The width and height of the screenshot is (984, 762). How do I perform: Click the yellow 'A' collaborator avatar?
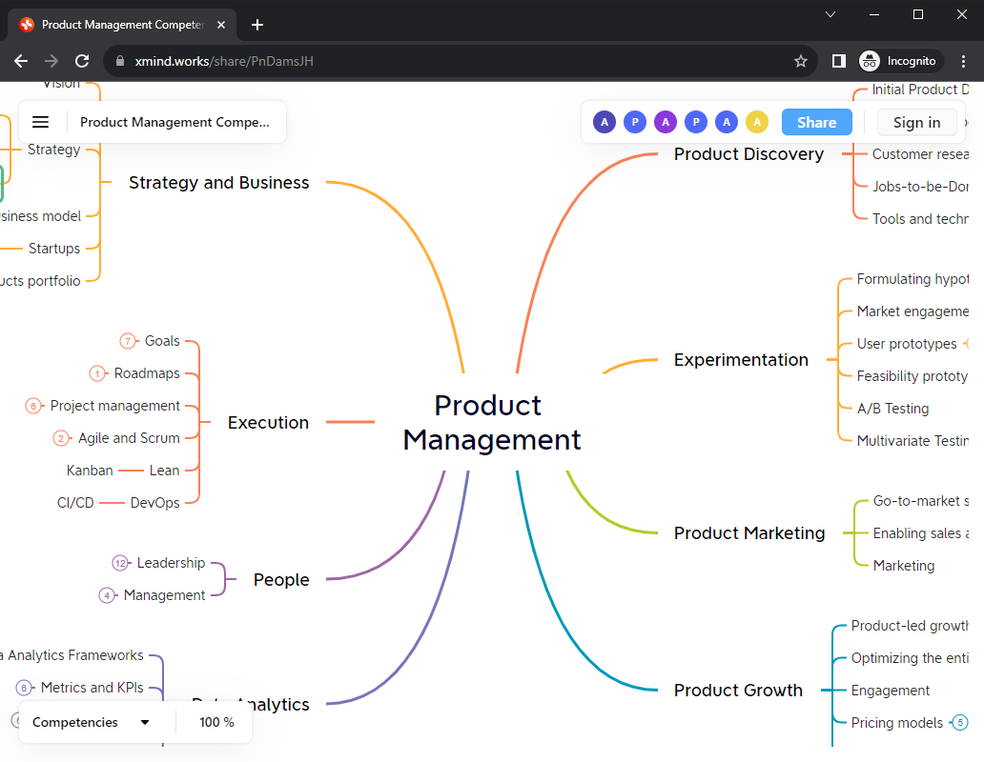(x=757, y=122)
